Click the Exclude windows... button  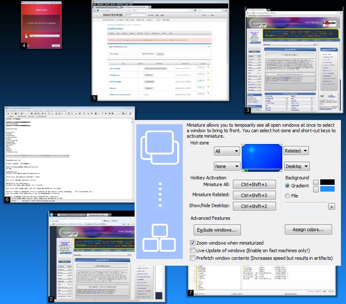click(217, 230)
